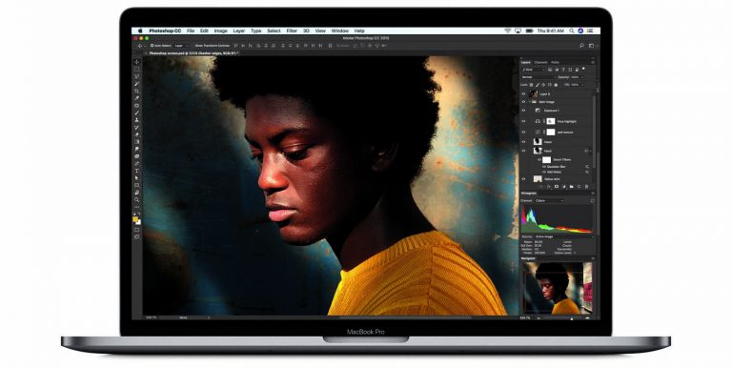Switch to the Channels tab

[x=540, y=63]
